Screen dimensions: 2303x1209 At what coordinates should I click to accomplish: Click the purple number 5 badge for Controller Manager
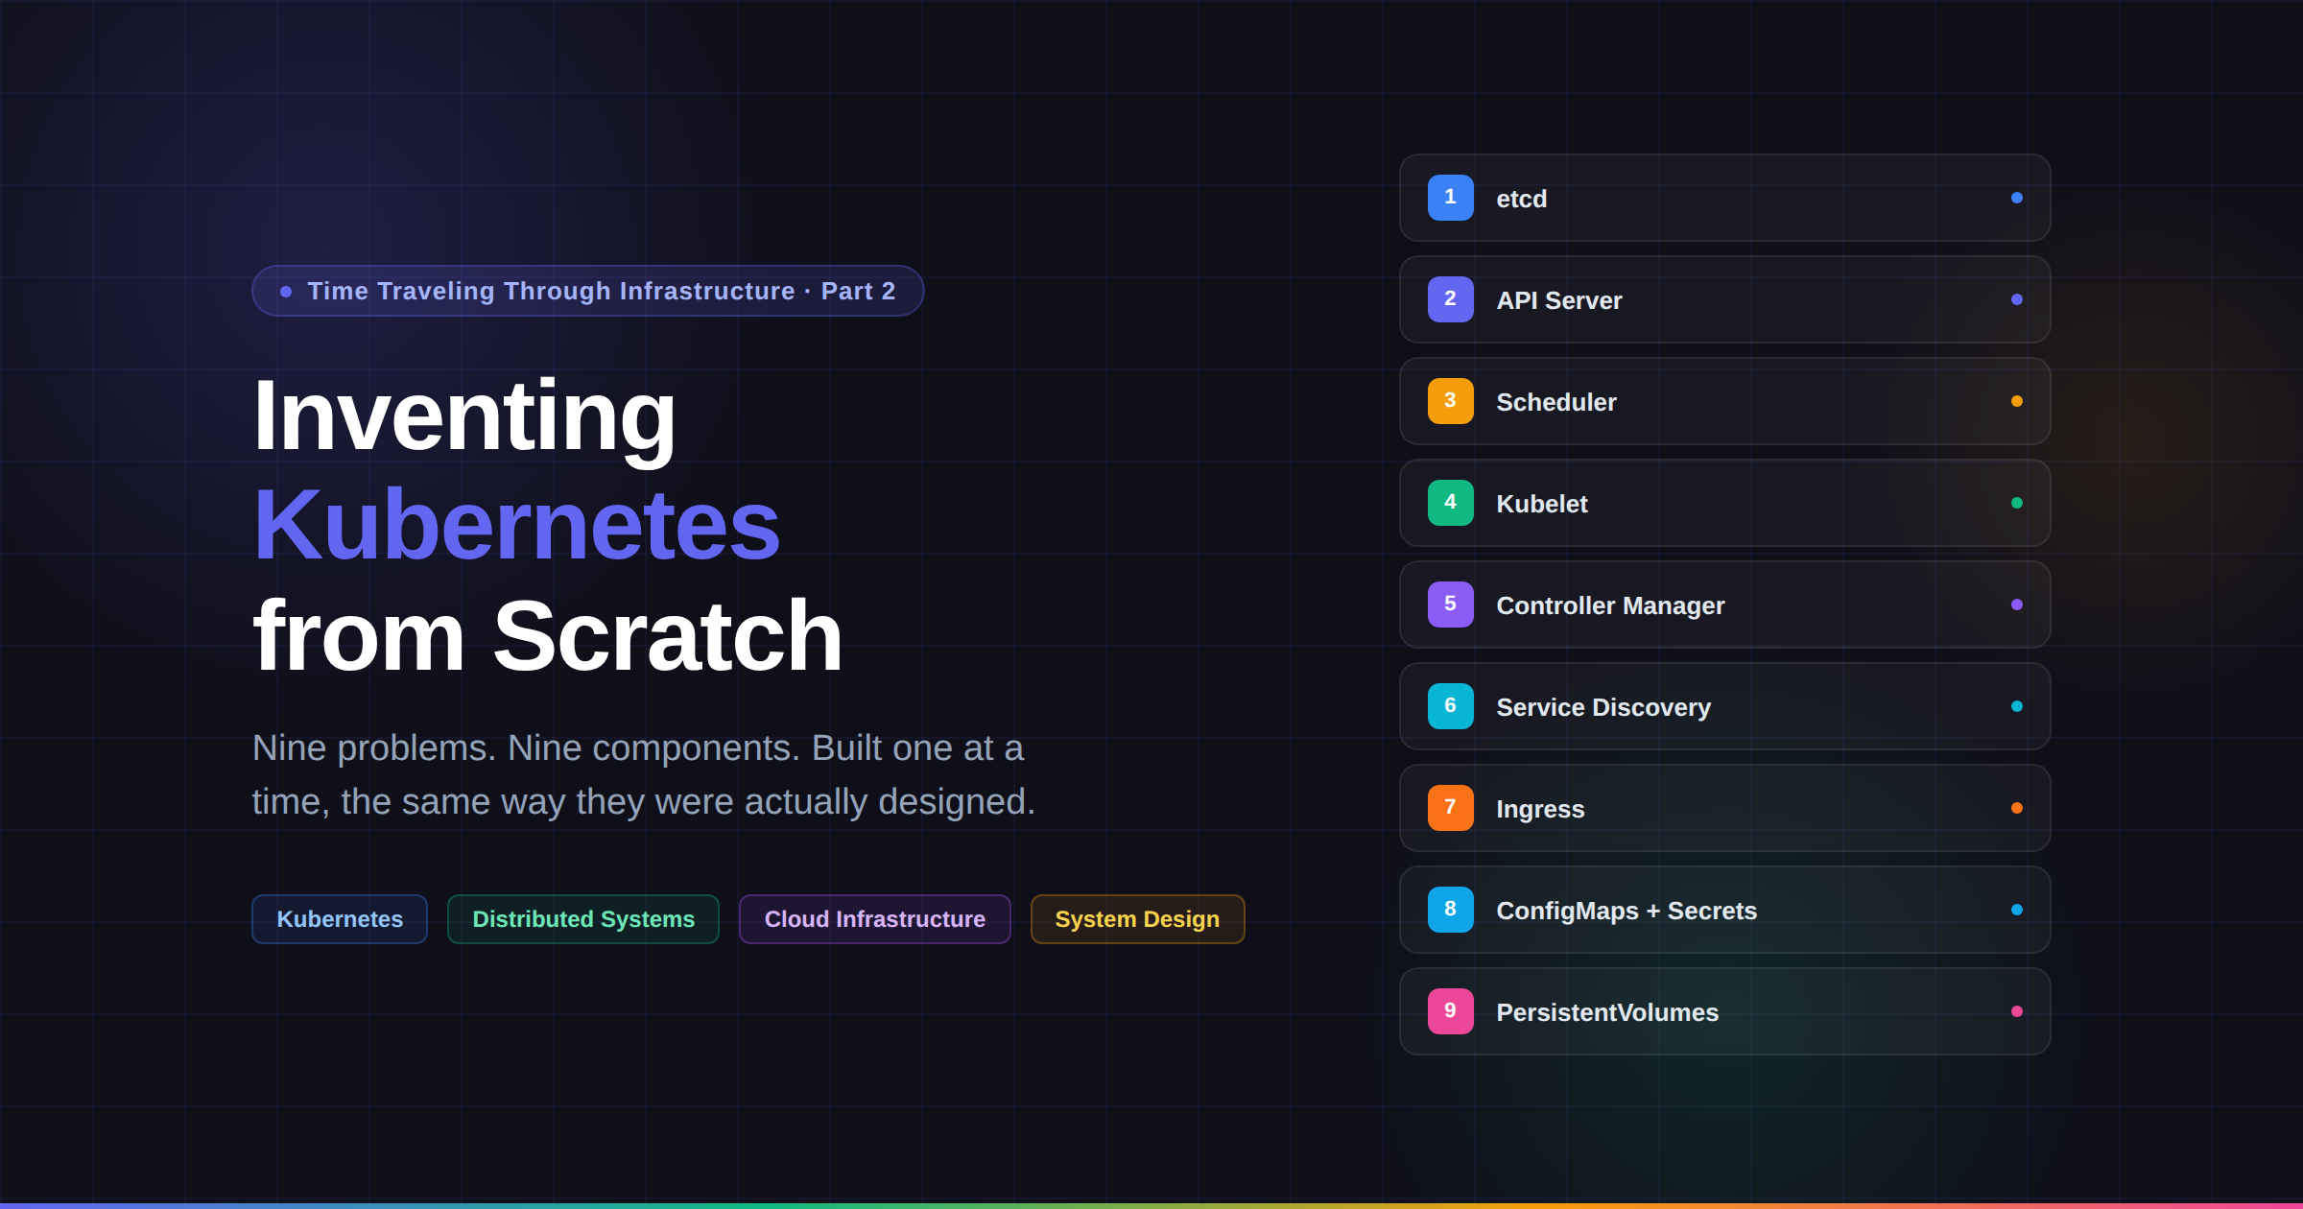1450,604
